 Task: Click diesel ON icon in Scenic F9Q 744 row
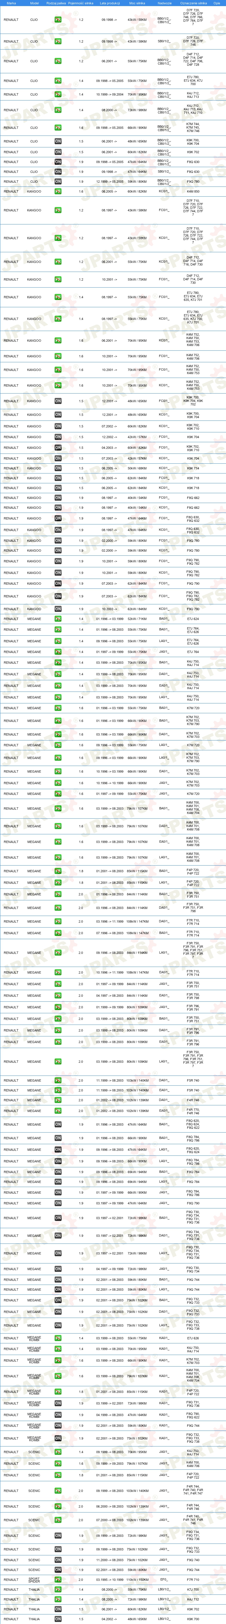pyautogui.click(x=58, y=1570)
